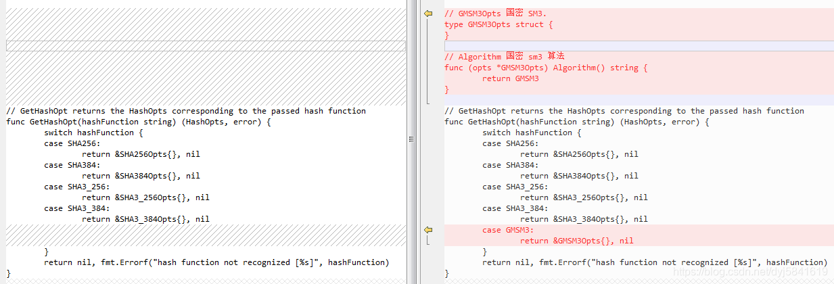Select 'return &SHA384Opts{}, nil' in left pane
The width and height of the screenshot is (834, 284).
tap(141, 176)
